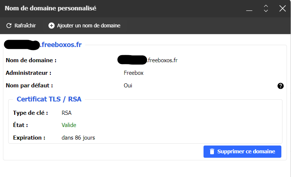
Task: Click the dans 86 jours expiration value
Action: point(78,138)
